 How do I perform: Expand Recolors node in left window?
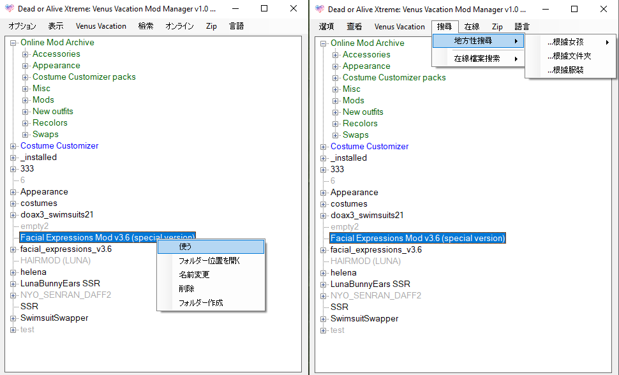[25, 123]
